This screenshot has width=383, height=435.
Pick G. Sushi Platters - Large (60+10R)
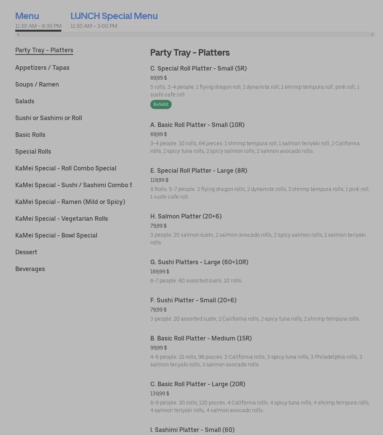point(199,262)
